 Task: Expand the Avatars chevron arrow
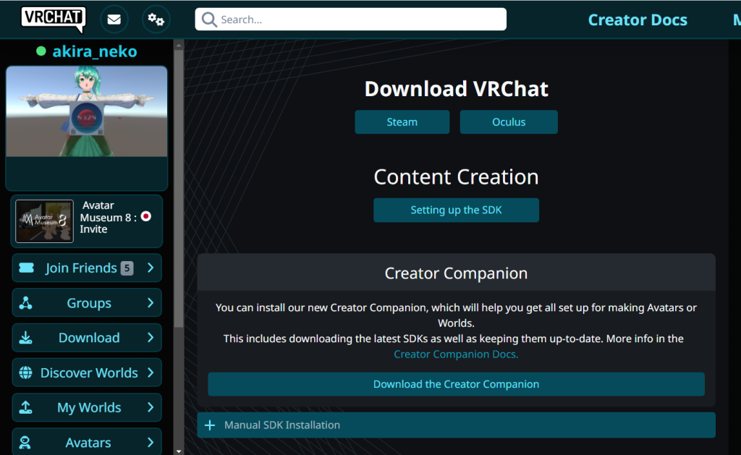(151, 443)
